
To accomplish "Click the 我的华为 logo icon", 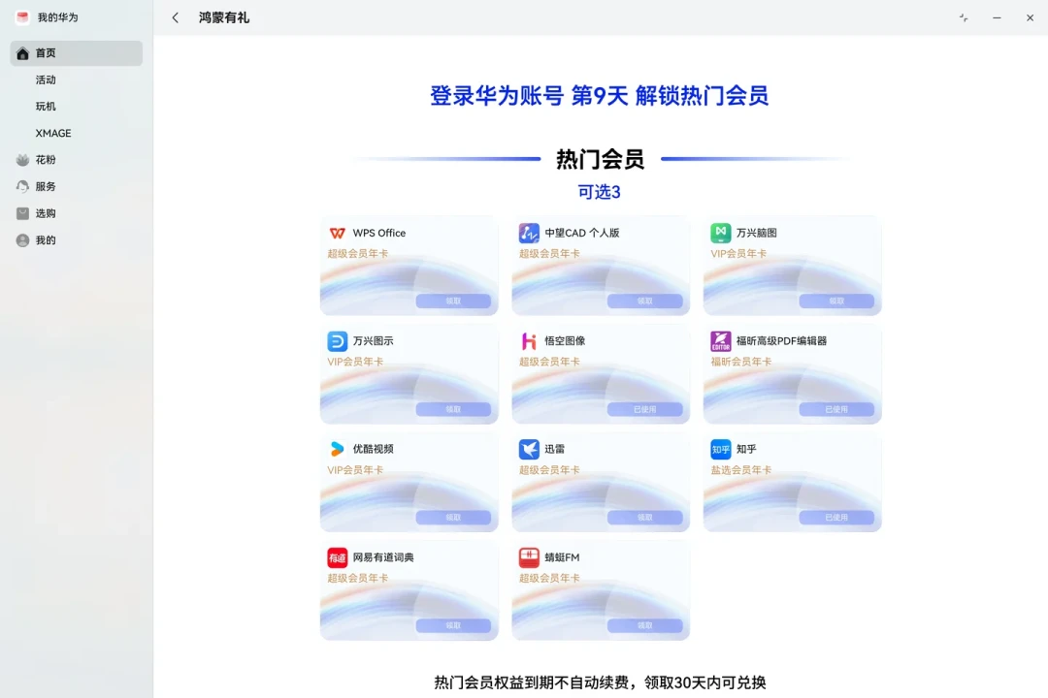I will pos(22,18).
